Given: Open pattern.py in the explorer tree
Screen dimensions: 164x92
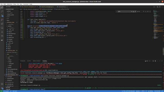Looking at the screenshot, I should (x=11, y=37).
